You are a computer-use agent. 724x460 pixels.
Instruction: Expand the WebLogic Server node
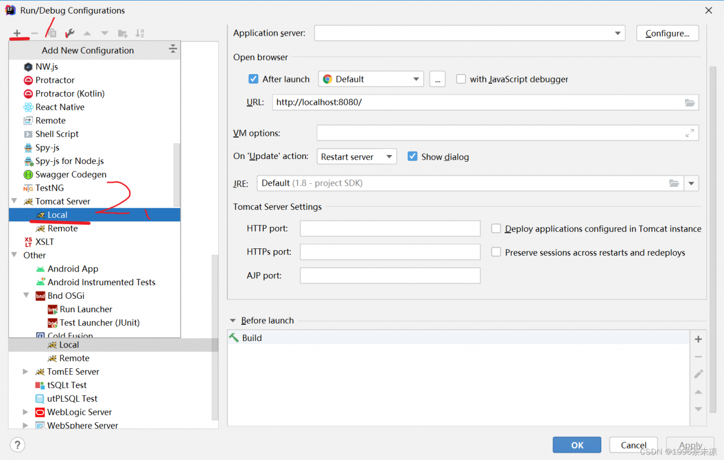pos(25,412)
